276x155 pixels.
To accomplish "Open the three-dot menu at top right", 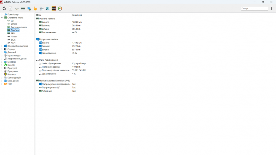I will tap(272, 9).
